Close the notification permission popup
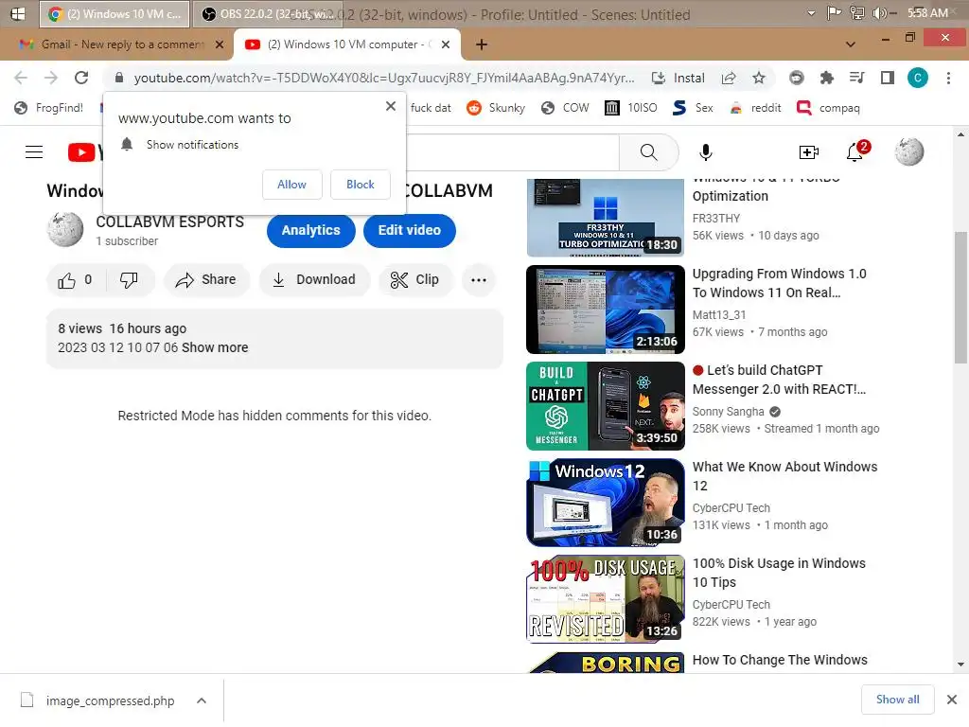969x727 pixels. (391, 106)
